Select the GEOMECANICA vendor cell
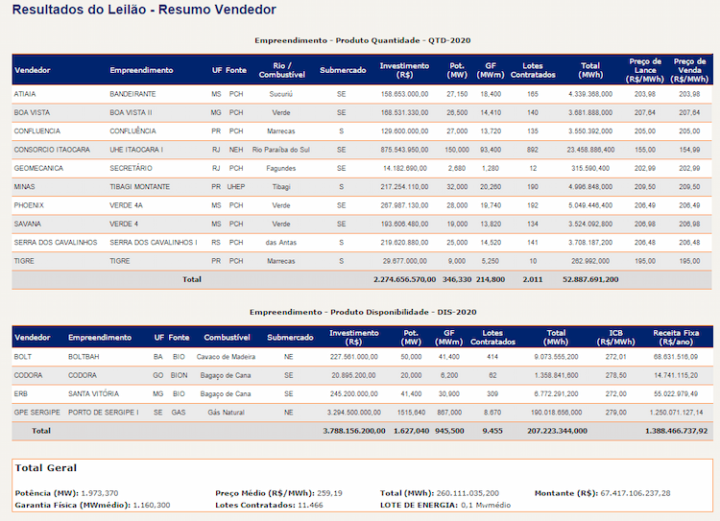Screen dimensions: 720x521 click(37, 169)
